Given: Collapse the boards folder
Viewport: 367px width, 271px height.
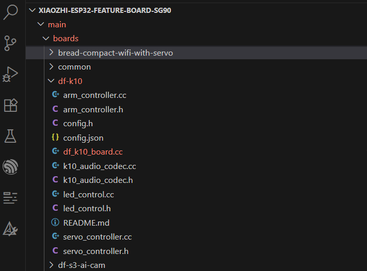Looking at the screenshot, I should (x=66, y=39).
